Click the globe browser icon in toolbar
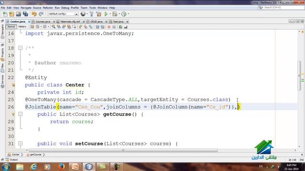The image size is (305, 171). [83, 14]
